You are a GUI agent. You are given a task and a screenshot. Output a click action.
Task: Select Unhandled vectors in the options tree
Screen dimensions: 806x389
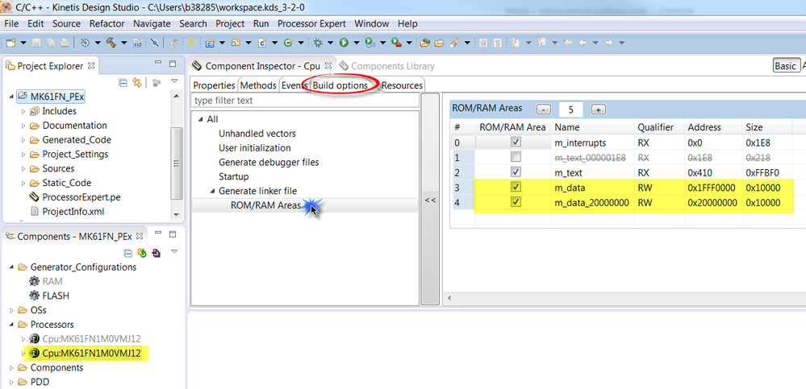pos(257,134)
